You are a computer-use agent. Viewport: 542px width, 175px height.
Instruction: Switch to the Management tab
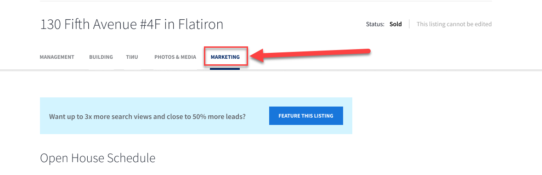(57, 57)
